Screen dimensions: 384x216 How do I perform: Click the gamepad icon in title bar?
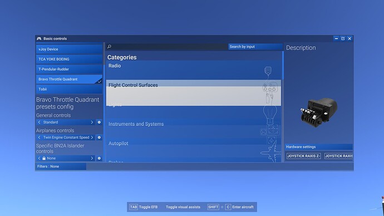tap(39, 39)
